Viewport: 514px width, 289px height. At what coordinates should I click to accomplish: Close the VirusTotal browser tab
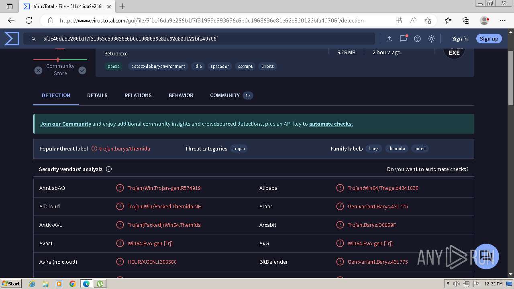pyautogui.click(x=109, y=6)
